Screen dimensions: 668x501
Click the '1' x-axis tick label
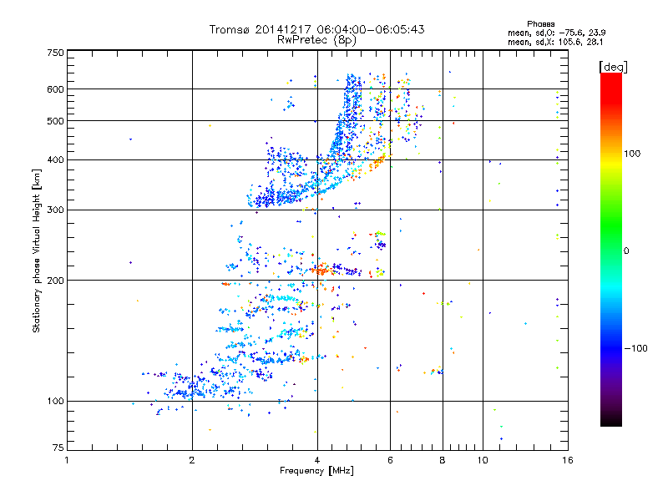click(67, 460)
